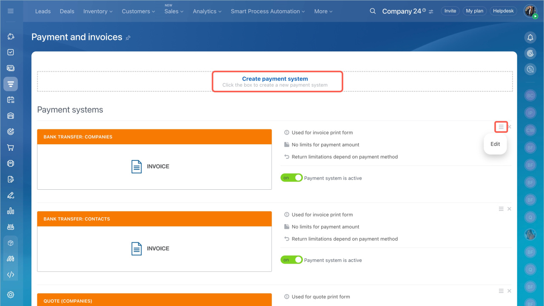Open settings gear in left sidebar

coord(11,295)
